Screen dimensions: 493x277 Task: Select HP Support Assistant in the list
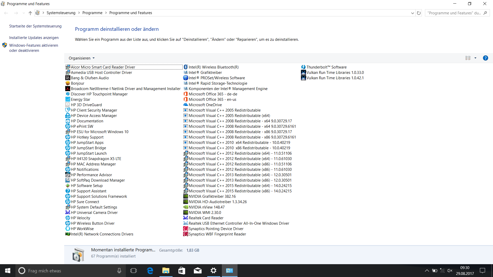(x=89, y=191)
